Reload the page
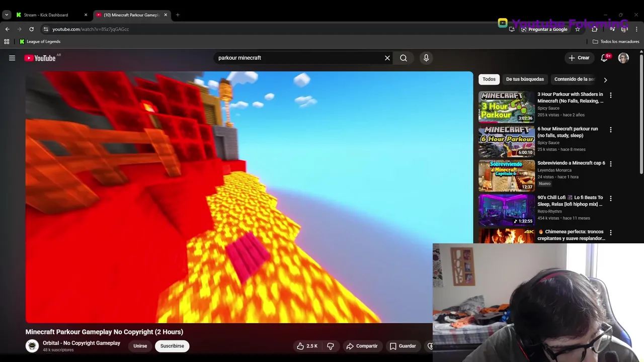Screen dimensions: 644x362 31,29
